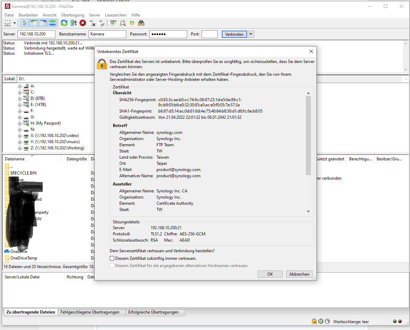Click the status bar auto transfer-type gear icon
The height and width of the screenshot is (330, 410).
point(321,321)
